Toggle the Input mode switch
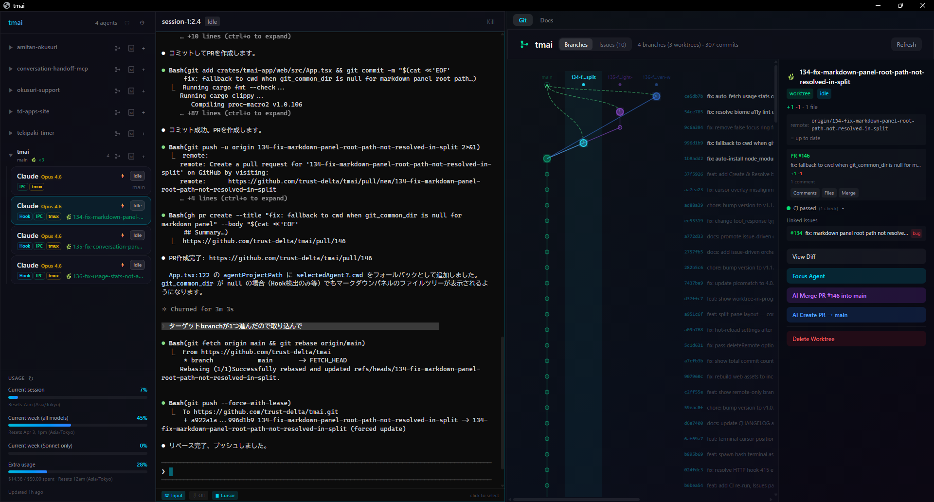 pyautogui.click(x=173, y=495)
